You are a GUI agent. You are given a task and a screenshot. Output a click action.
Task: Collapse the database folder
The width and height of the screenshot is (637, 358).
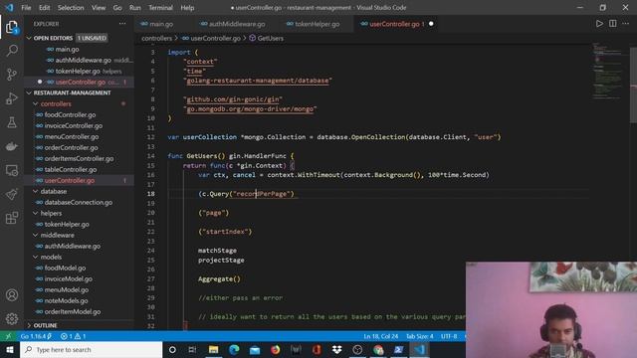point(36,191)
